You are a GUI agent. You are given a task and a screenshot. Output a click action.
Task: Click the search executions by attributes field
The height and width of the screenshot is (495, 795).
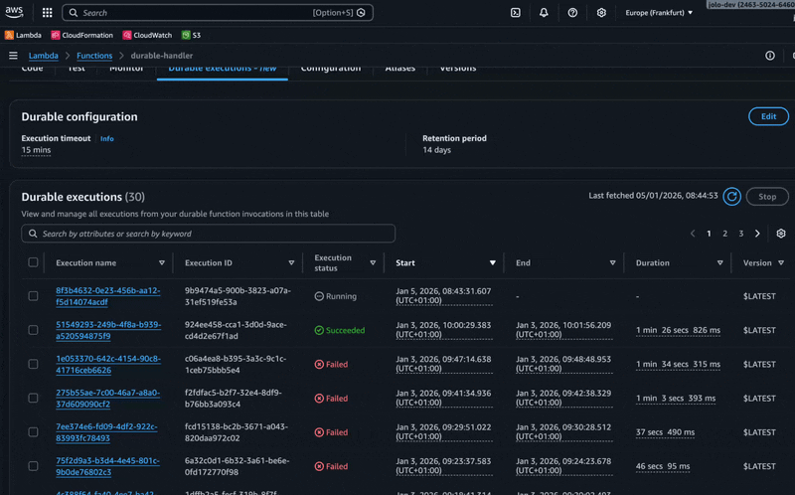pyautogui.click(x=209, y=234)
